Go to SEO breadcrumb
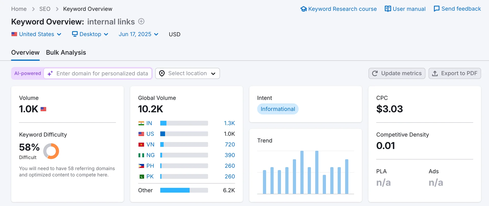The height and width of the screenshot is (206, 489). point(45,9)
